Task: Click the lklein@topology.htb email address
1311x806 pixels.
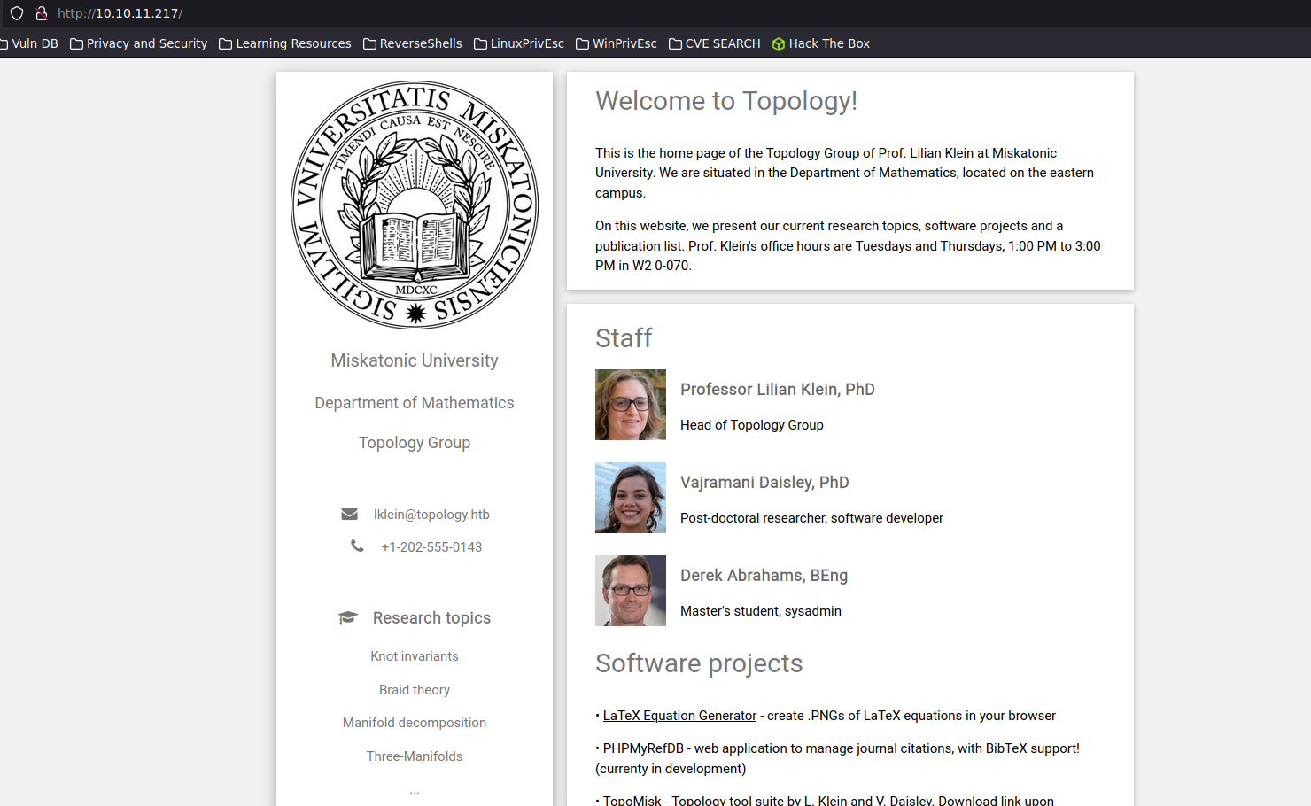Action: click(x=431, y=515)
